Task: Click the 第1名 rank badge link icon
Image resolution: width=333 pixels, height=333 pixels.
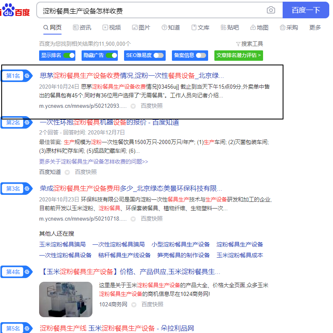Action: (x=27, y=76)
